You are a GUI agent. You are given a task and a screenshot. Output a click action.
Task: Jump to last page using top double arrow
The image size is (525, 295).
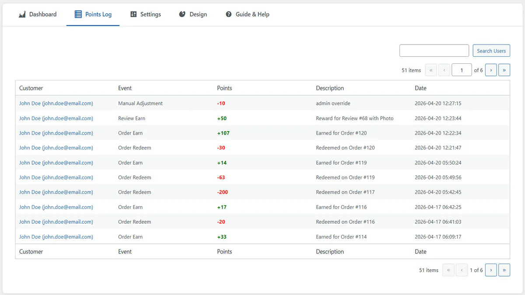(504, 70)
